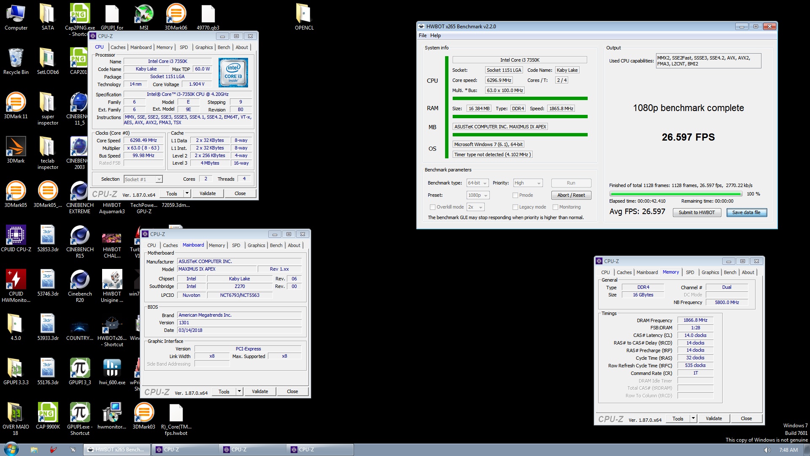Open the OPENCL folder icon
Image resolution: width=810 pixels, height=456 pixels.
(x=304, y=18)
